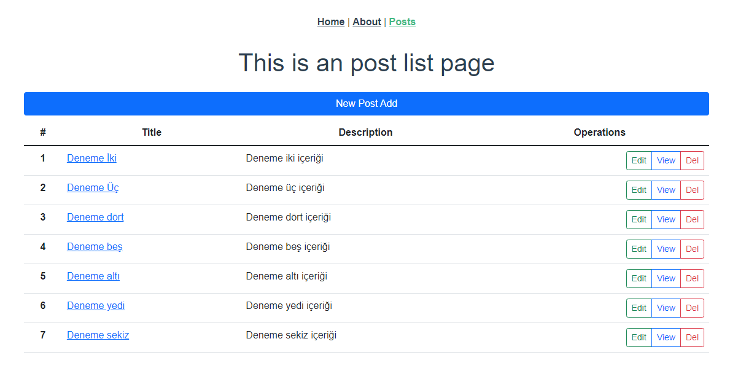Select the Posts nav link
The width and height of the screenshot is (738, 379).
click(x=402, y=22)
